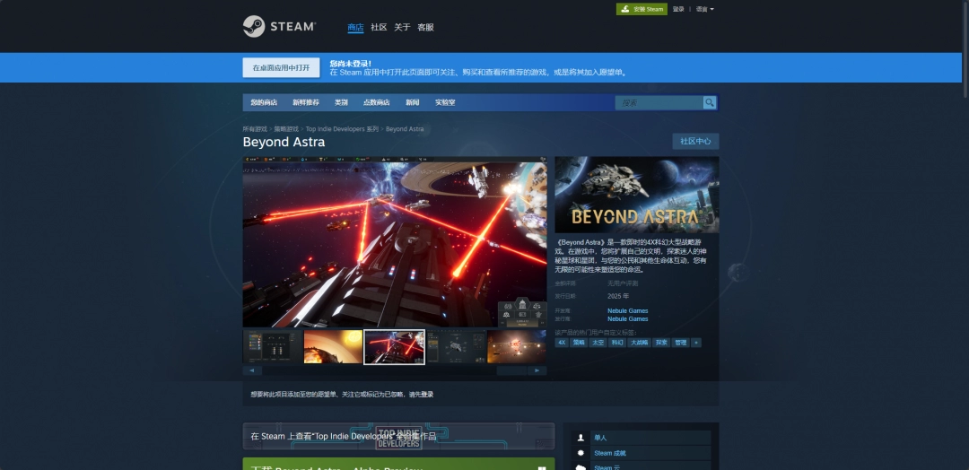Type in the store 搜索 search field

(x=659, y=102)
